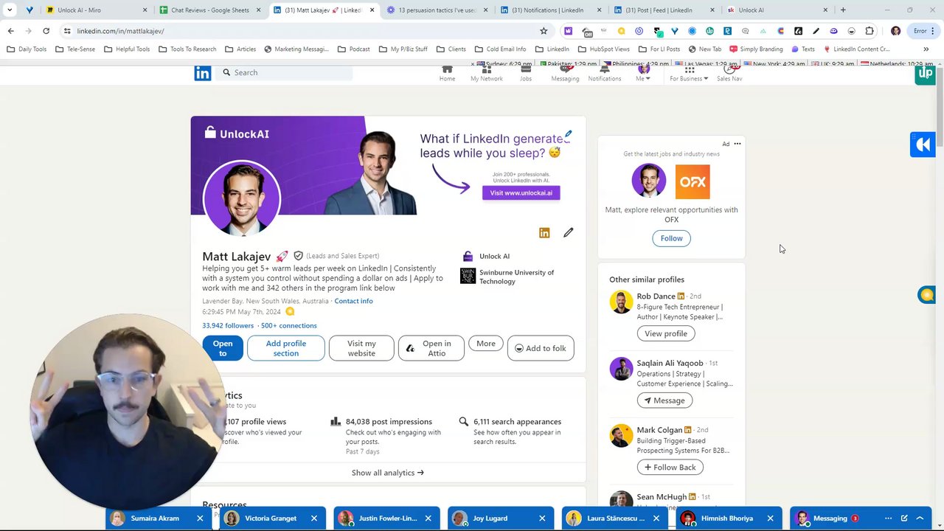
Task: Open Daily Tools bookmark folder
Action: tap(27, 49)
